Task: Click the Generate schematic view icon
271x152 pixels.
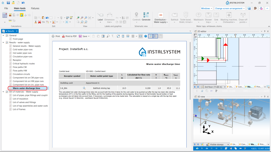Action: coord(146,15)
